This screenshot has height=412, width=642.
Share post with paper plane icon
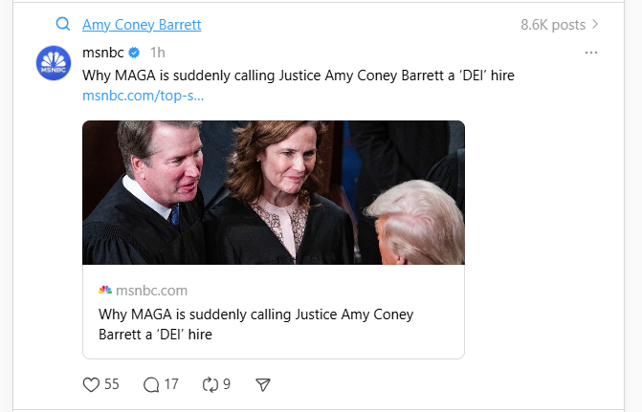click(263, 384)
